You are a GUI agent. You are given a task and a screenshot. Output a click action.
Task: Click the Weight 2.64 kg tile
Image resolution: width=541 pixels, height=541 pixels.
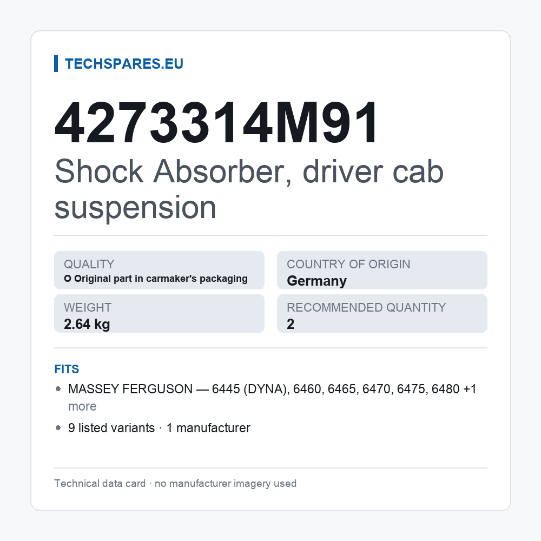pyautogui.click(x=160, y=314)
